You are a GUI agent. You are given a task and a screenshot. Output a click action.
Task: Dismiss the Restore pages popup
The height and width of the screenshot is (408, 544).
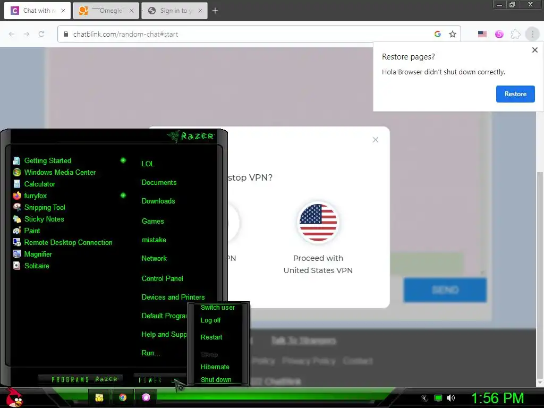click(x=534, y=50)
